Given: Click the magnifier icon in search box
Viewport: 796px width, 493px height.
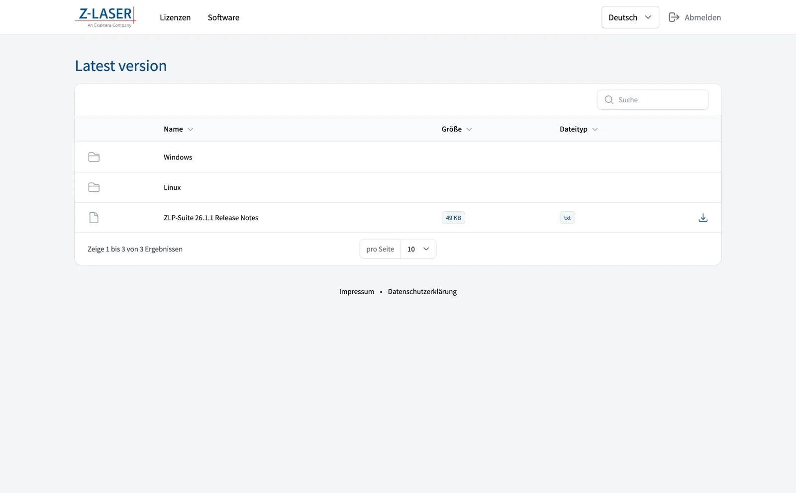Looking at the screenshot, I should (x=608, y=100).
